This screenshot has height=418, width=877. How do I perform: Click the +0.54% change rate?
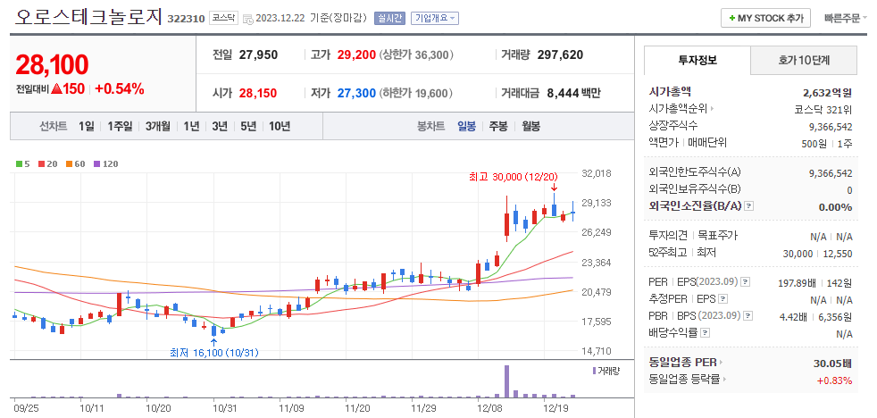click(120, 88)
